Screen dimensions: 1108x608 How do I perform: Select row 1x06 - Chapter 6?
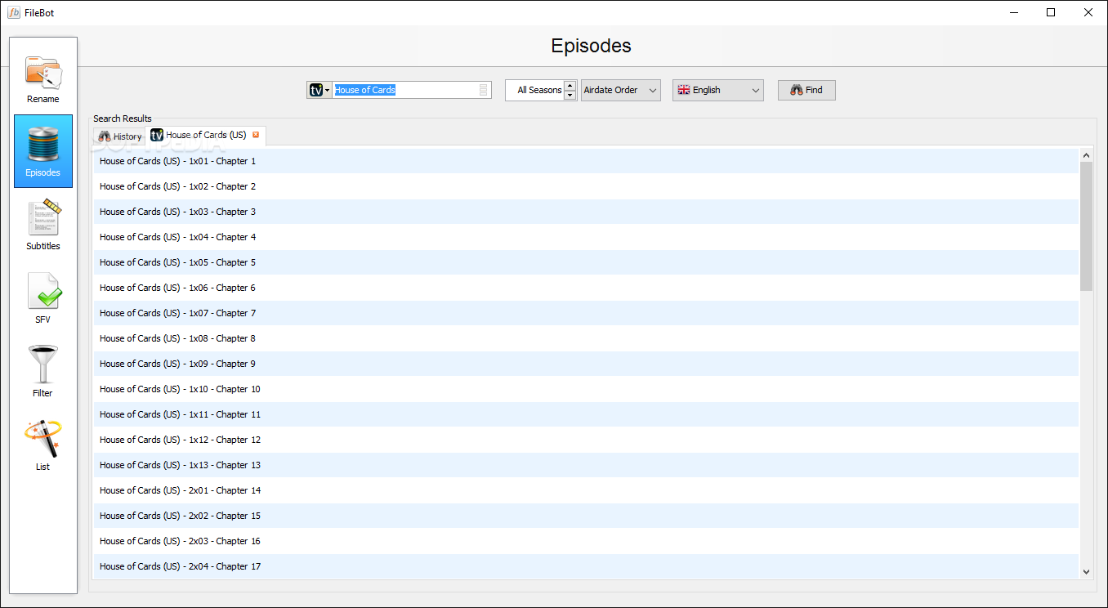(587, 288)
